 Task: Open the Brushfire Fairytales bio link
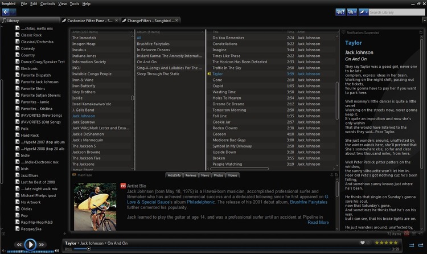309,202
